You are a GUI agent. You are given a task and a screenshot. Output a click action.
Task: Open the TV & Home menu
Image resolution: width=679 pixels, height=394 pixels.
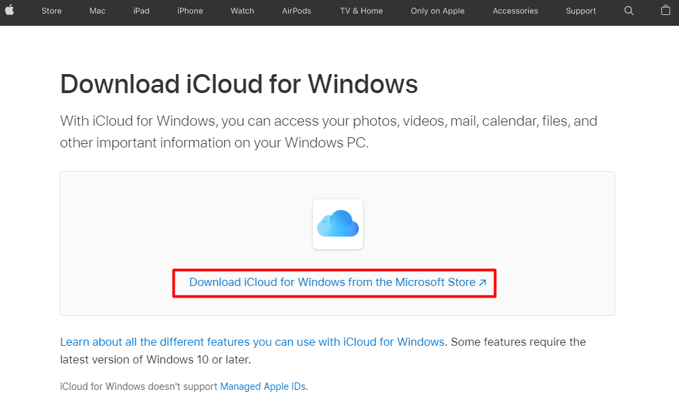click(x=362, y=11)
